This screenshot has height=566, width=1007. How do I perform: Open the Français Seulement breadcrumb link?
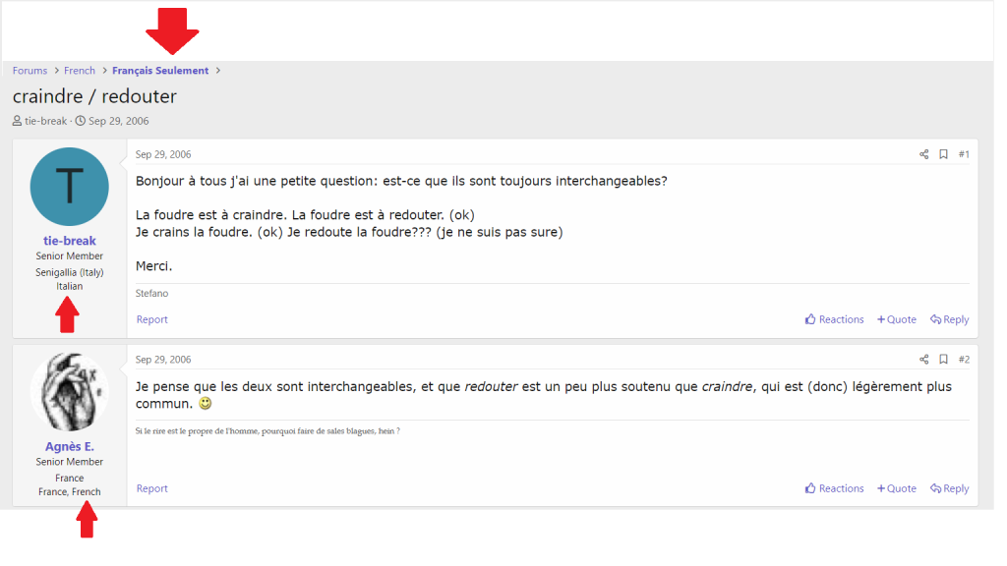pos(160,71)
